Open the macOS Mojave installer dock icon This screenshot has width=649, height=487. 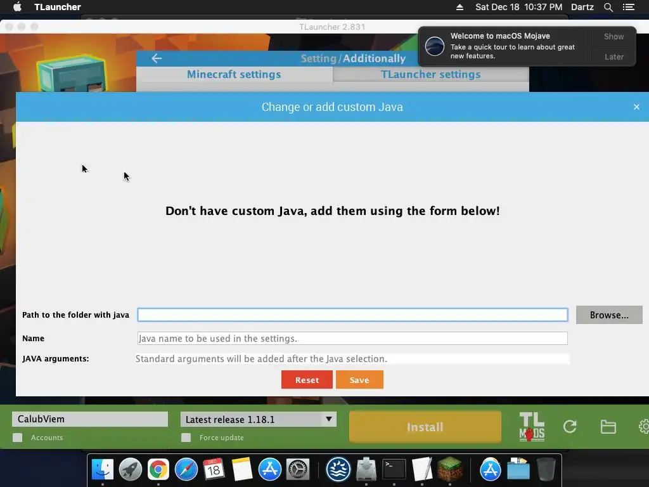click(338, 470)
